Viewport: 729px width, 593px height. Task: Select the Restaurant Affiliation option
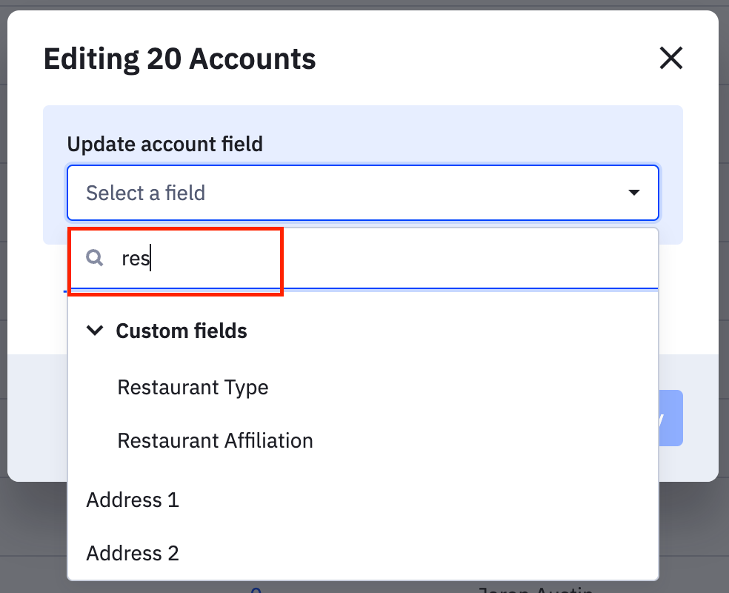tap(215, 440)
